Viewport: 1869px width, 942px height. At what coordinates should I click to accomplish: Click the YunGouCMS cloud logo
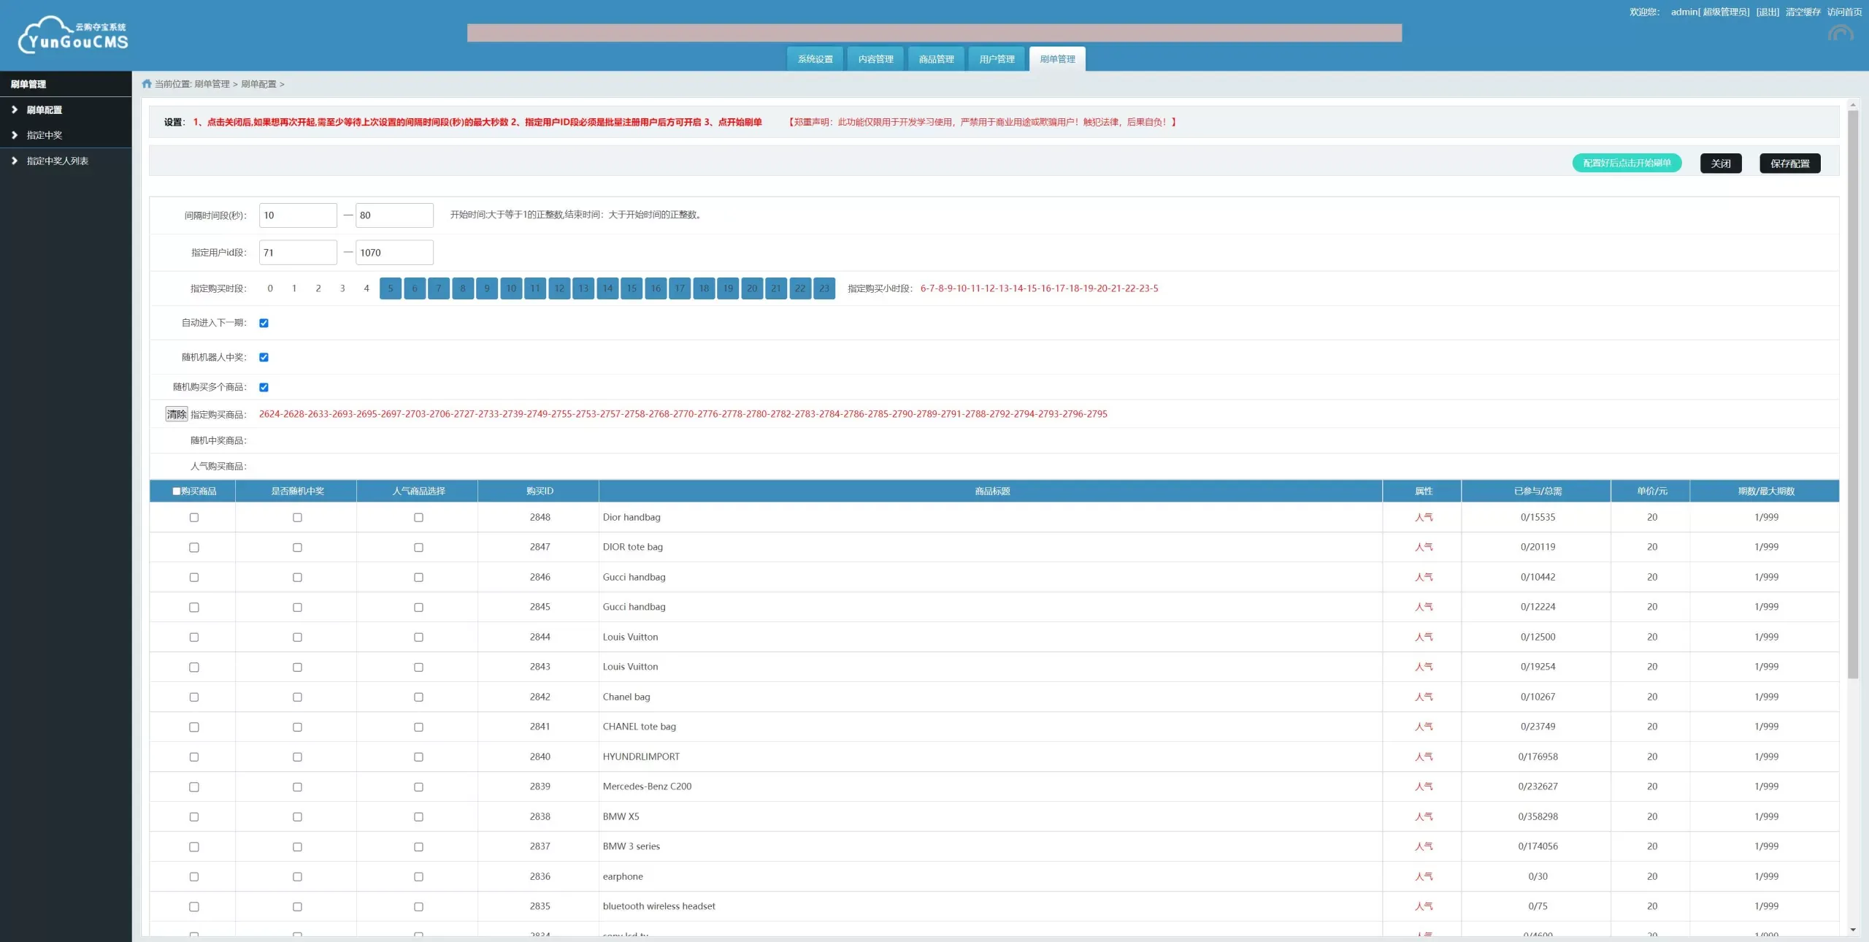(x=73, y=35)
